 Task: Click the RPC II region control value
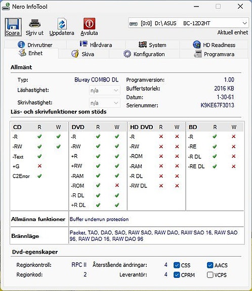[79, 265]
